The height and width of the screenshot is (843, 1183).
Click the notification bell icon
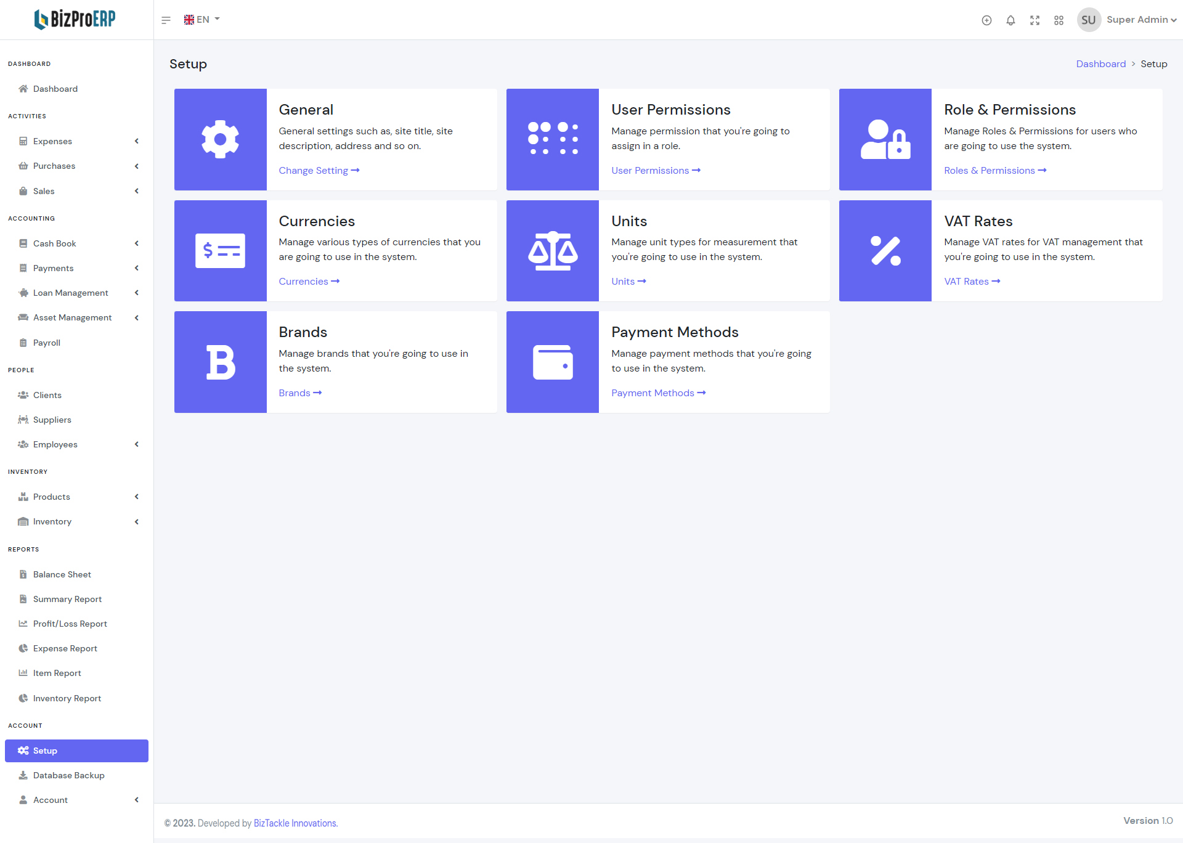coord(1010,20)
